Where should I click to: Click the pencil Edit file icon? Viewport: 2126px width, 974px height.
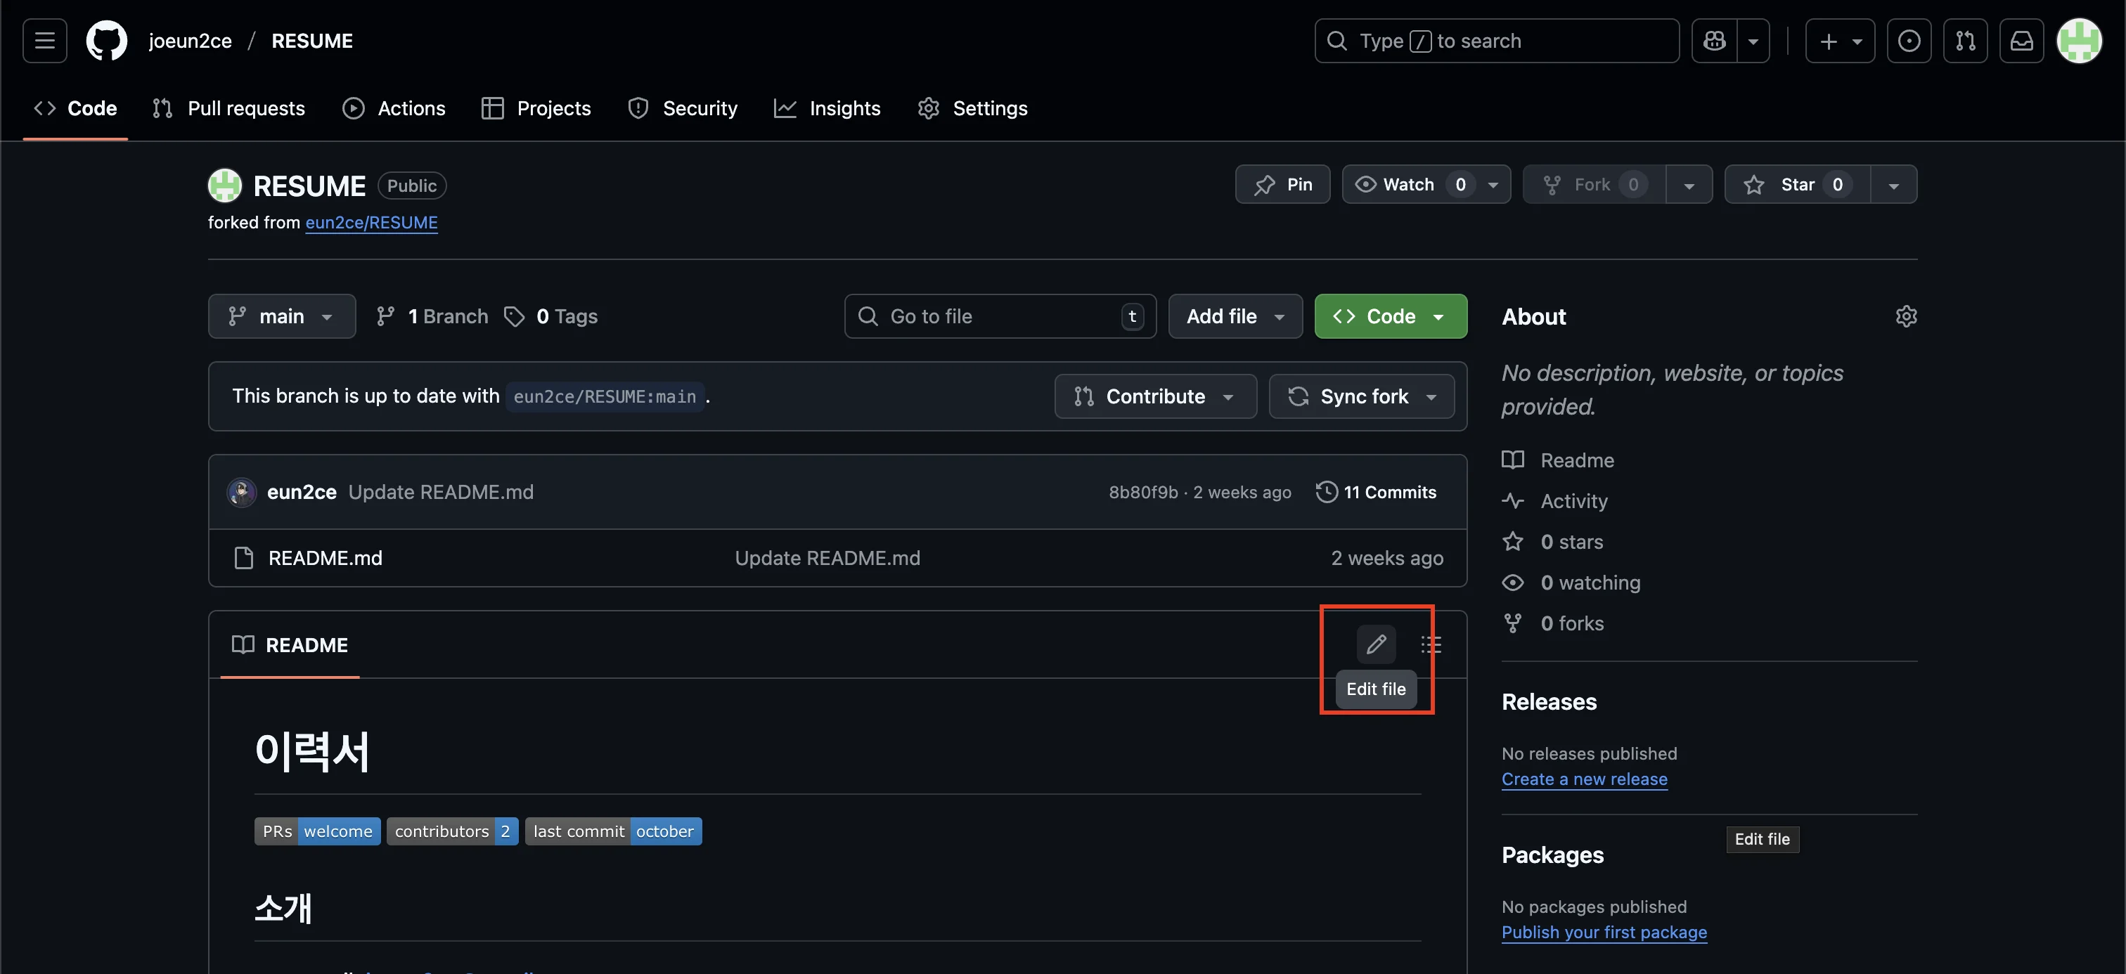(1376, 644)
